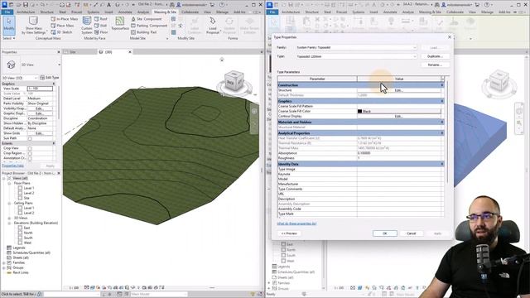Viewport: 530px width, 298px height.
Task: Open the Manage ribbon tab in left window
Action: point(222,12)
